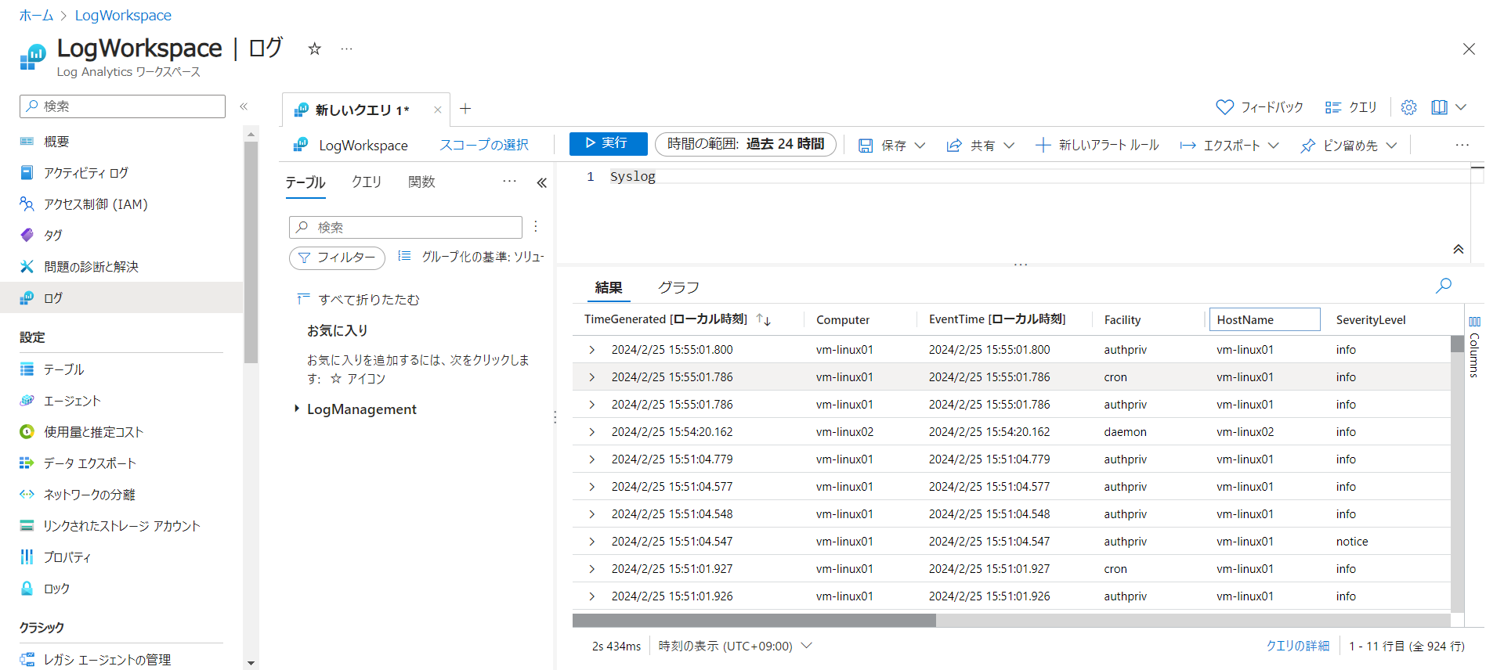Click the table search field in side panel
The image size is (1504, 670).
point(406,227)
